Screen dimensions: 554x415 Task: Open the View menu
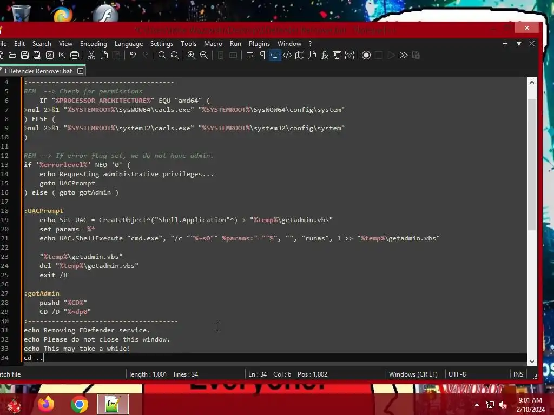(65, 44)
